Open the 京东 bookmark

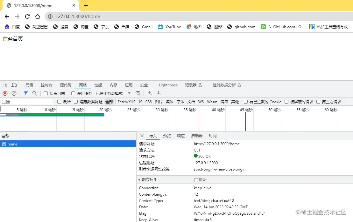pyautogui.click(x=101, y=27)
